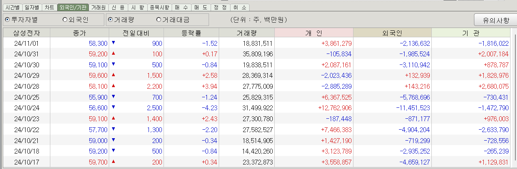Click the 기 관 column header
The image size is (517, 169).
[471, 33]
